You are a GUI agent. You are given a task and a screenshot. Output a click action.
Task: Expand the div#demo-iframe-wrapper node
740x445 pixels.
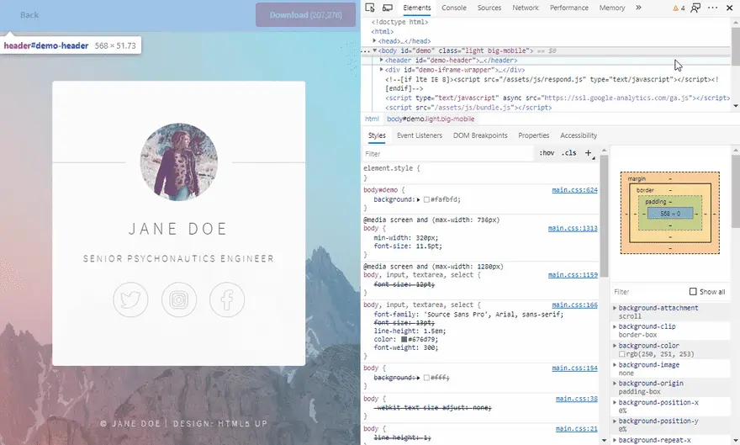tap(382, 69)
